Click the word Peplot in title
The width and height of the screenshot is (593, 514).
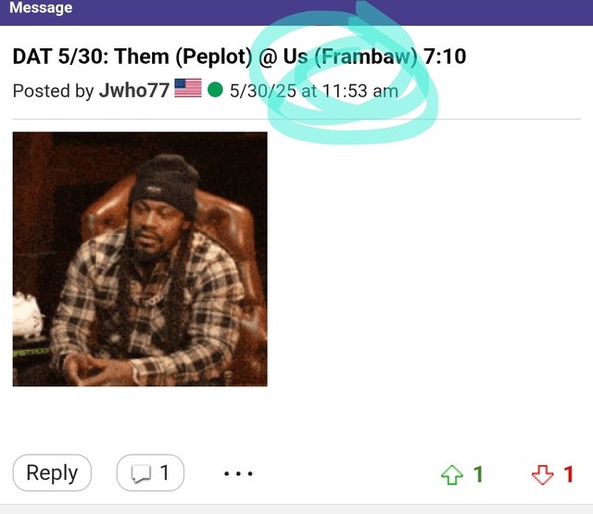tap(214, 57)
